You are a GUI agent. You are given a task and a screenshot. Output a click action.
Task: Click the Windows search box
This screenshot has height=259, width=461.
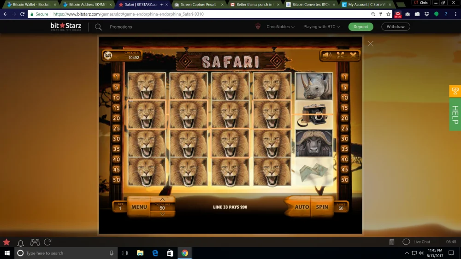click(66, 253)
